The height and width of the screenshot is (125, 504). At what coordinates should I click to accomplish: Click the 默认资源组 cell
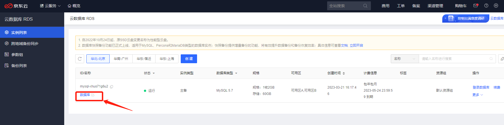coord(444,91)
